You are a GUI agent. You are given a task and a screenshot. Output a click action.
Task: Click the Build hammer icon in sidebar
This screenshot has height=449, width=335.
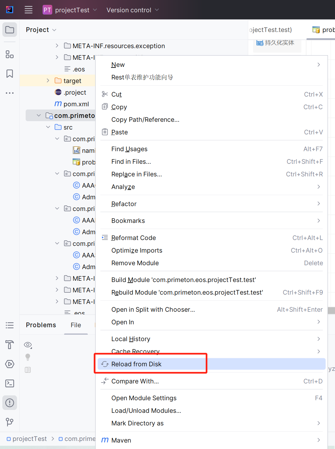coord(10,345)
